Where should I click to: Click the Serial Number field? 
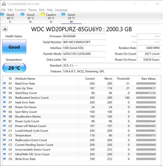tap(84, 42)
